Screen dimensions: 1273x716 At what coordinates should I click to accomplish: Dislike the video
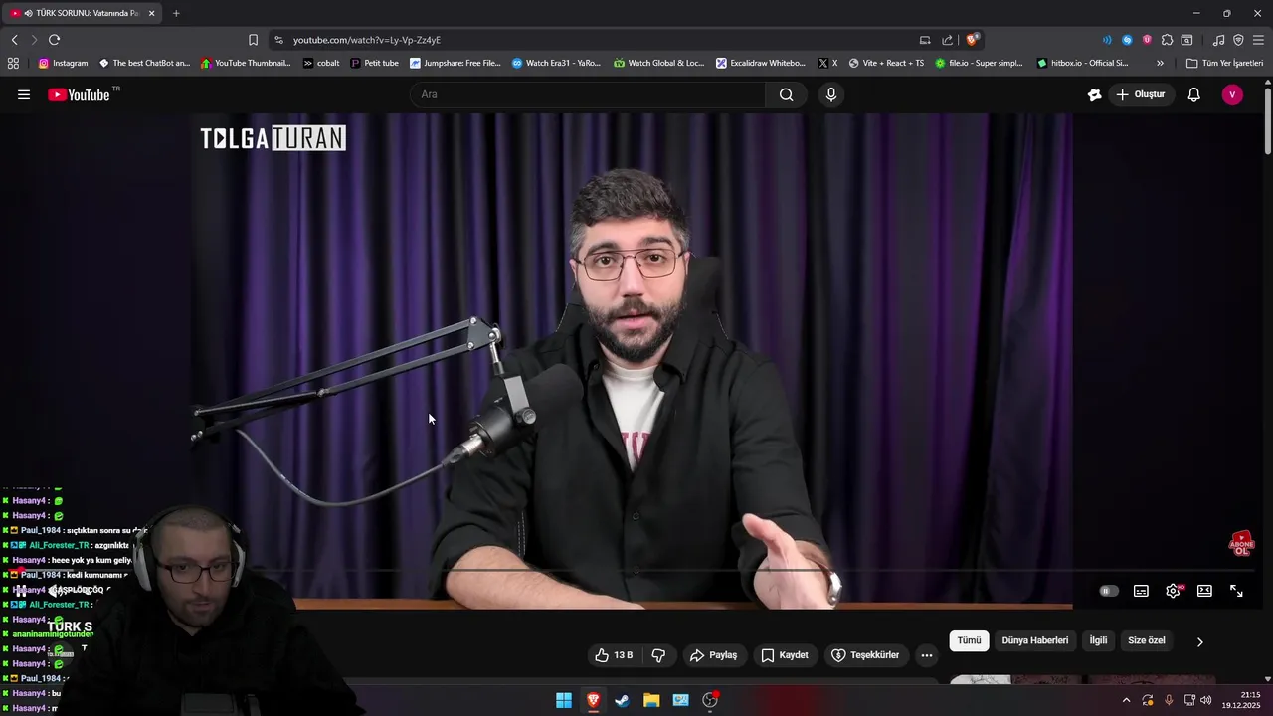[x=658, y=655]
